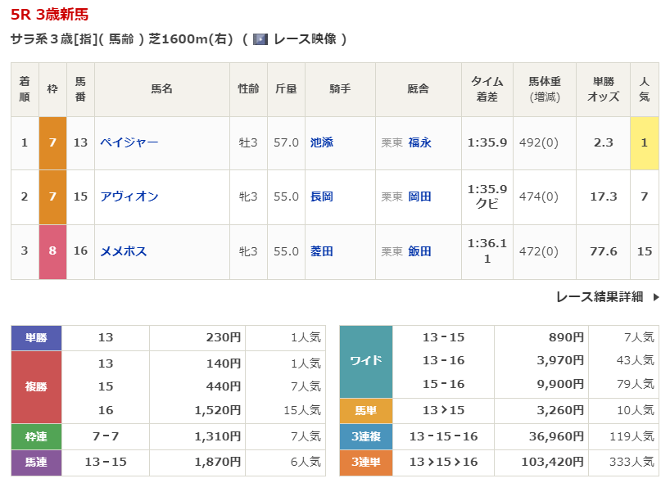This screenshot has height=483, width=670.
Task: Click the orange 3連単 payout label
Action: (x=366, y=463)
